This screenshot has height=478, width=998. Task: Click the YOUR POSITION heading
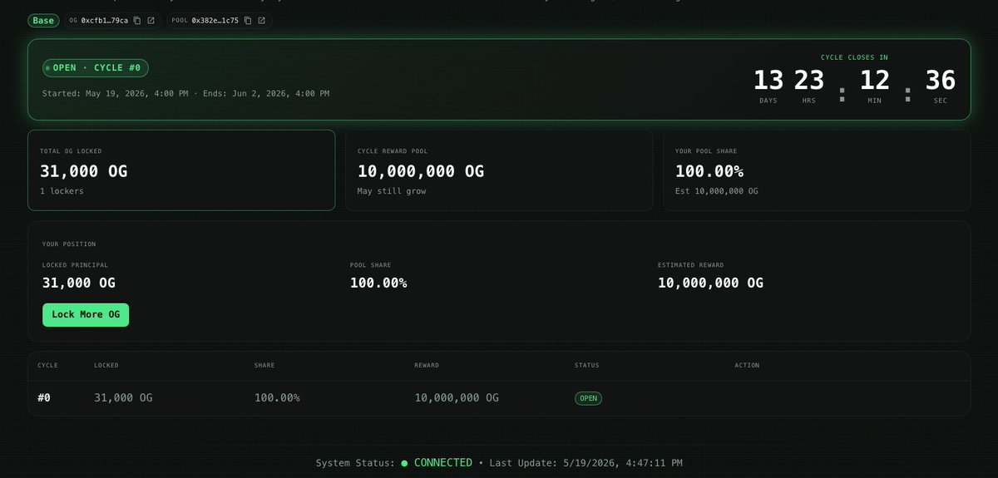tap(69, 244)
